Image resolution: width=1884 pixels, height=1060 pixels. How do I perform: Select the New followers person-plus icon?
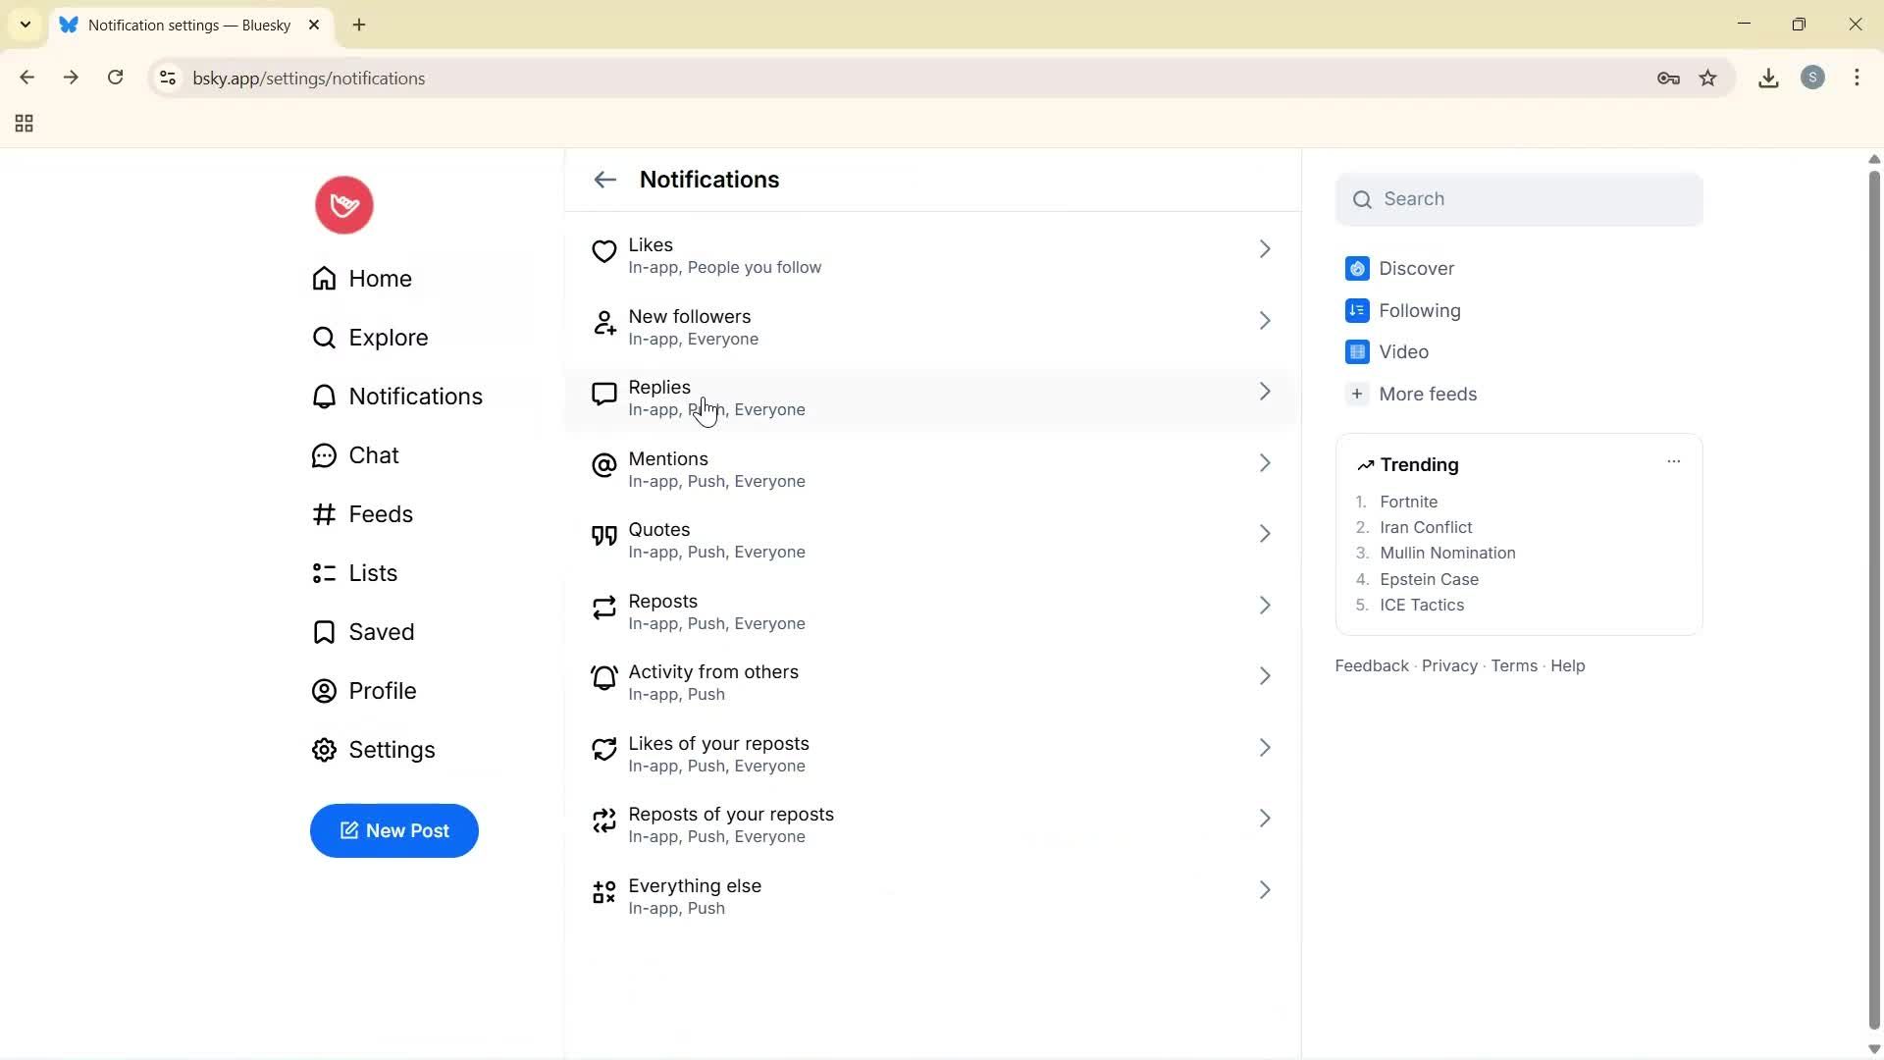coord(604,324)
